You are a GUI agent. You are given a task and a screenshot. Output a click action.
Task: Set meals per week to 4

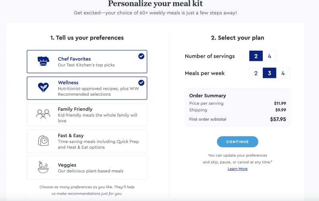point(283,73)
